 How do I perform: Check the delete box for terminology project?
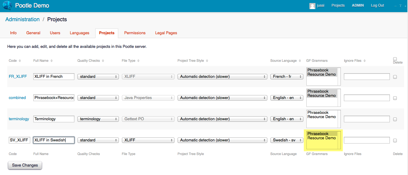pos(395,119)
